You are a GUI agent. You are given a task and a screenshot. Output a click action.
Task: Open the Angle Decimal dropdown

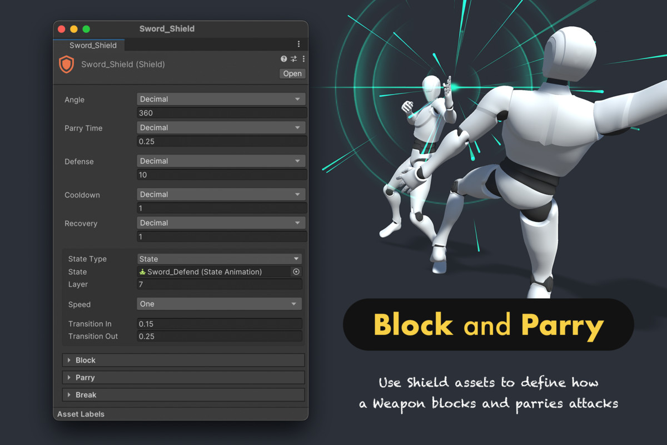(x=221, y=98)
